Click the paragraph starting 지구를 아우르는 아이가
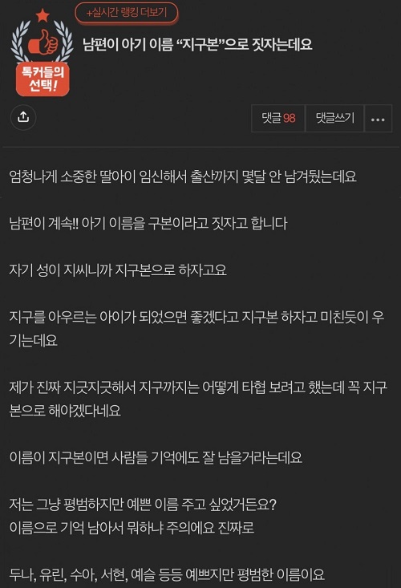401x588 pixels. [x=196, y=329]
